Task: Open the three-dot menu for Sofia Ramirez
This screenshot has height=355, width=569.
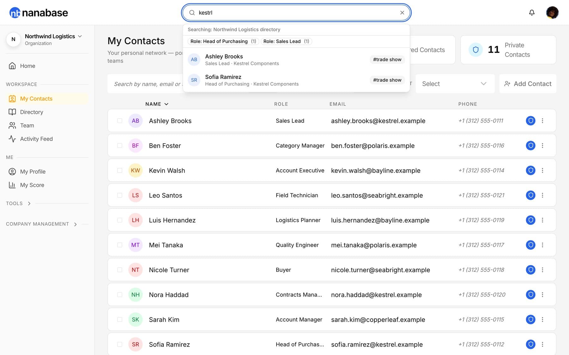Action: tap(542, 344)
